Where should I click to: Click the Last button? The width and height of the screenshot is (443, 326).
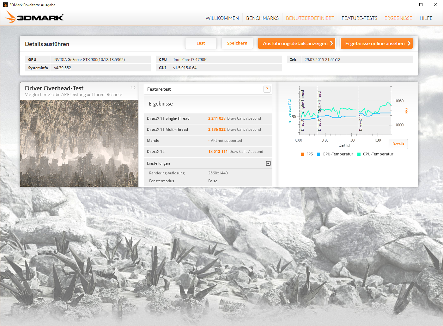pyautogui.click(x=201, y=43)
